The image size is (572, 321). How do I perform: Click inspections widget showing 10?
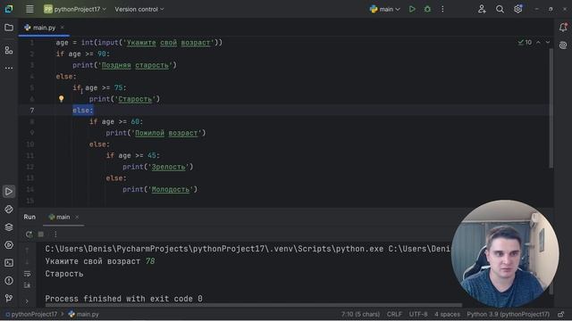pyautogui.click(x=525, y=43)
